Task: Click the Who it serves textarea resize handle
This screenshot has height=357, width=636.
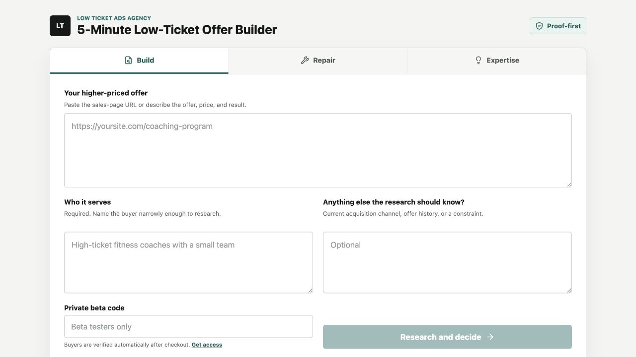Action: tap(310, 290)
